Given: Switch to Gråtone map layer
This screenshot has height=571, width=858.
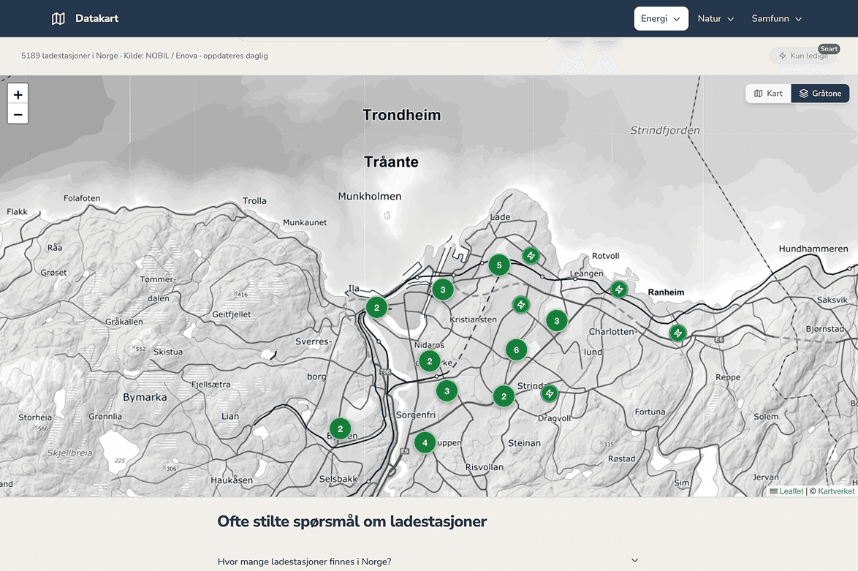Looking at the screenshot, I should [x=820, y=93].
